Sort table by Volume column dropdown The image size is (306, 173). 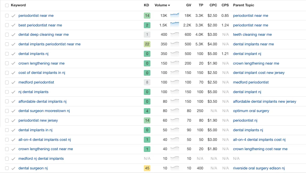pos(162,5)
